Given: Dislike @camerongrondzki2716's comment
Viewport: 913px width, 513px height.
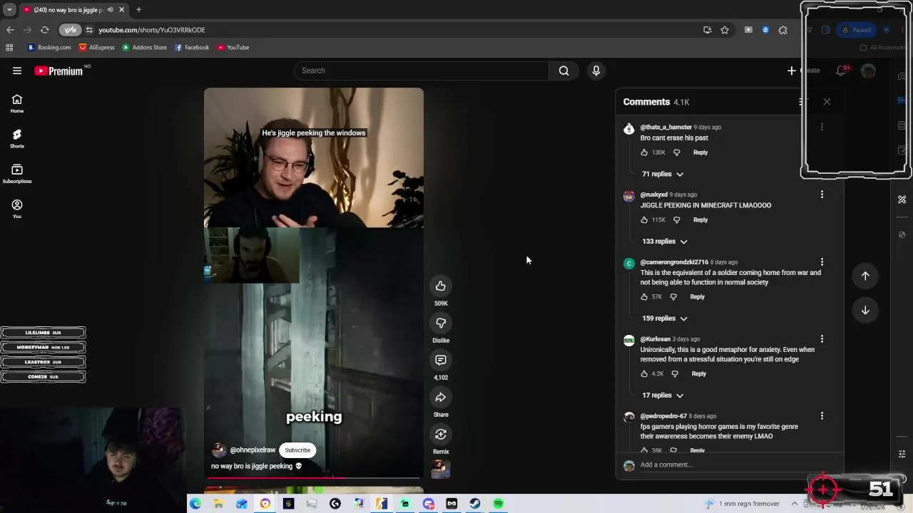Looking at the screenshot, I should point(673,297).
